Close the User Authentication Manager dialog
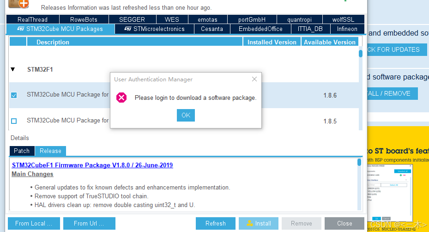 (x=254, y=79)
